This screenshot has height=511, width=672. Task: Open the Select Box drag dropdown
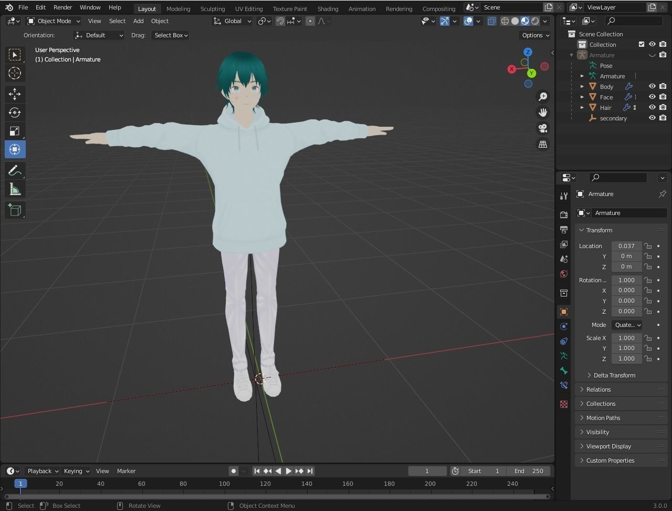(x=171, y=35)
